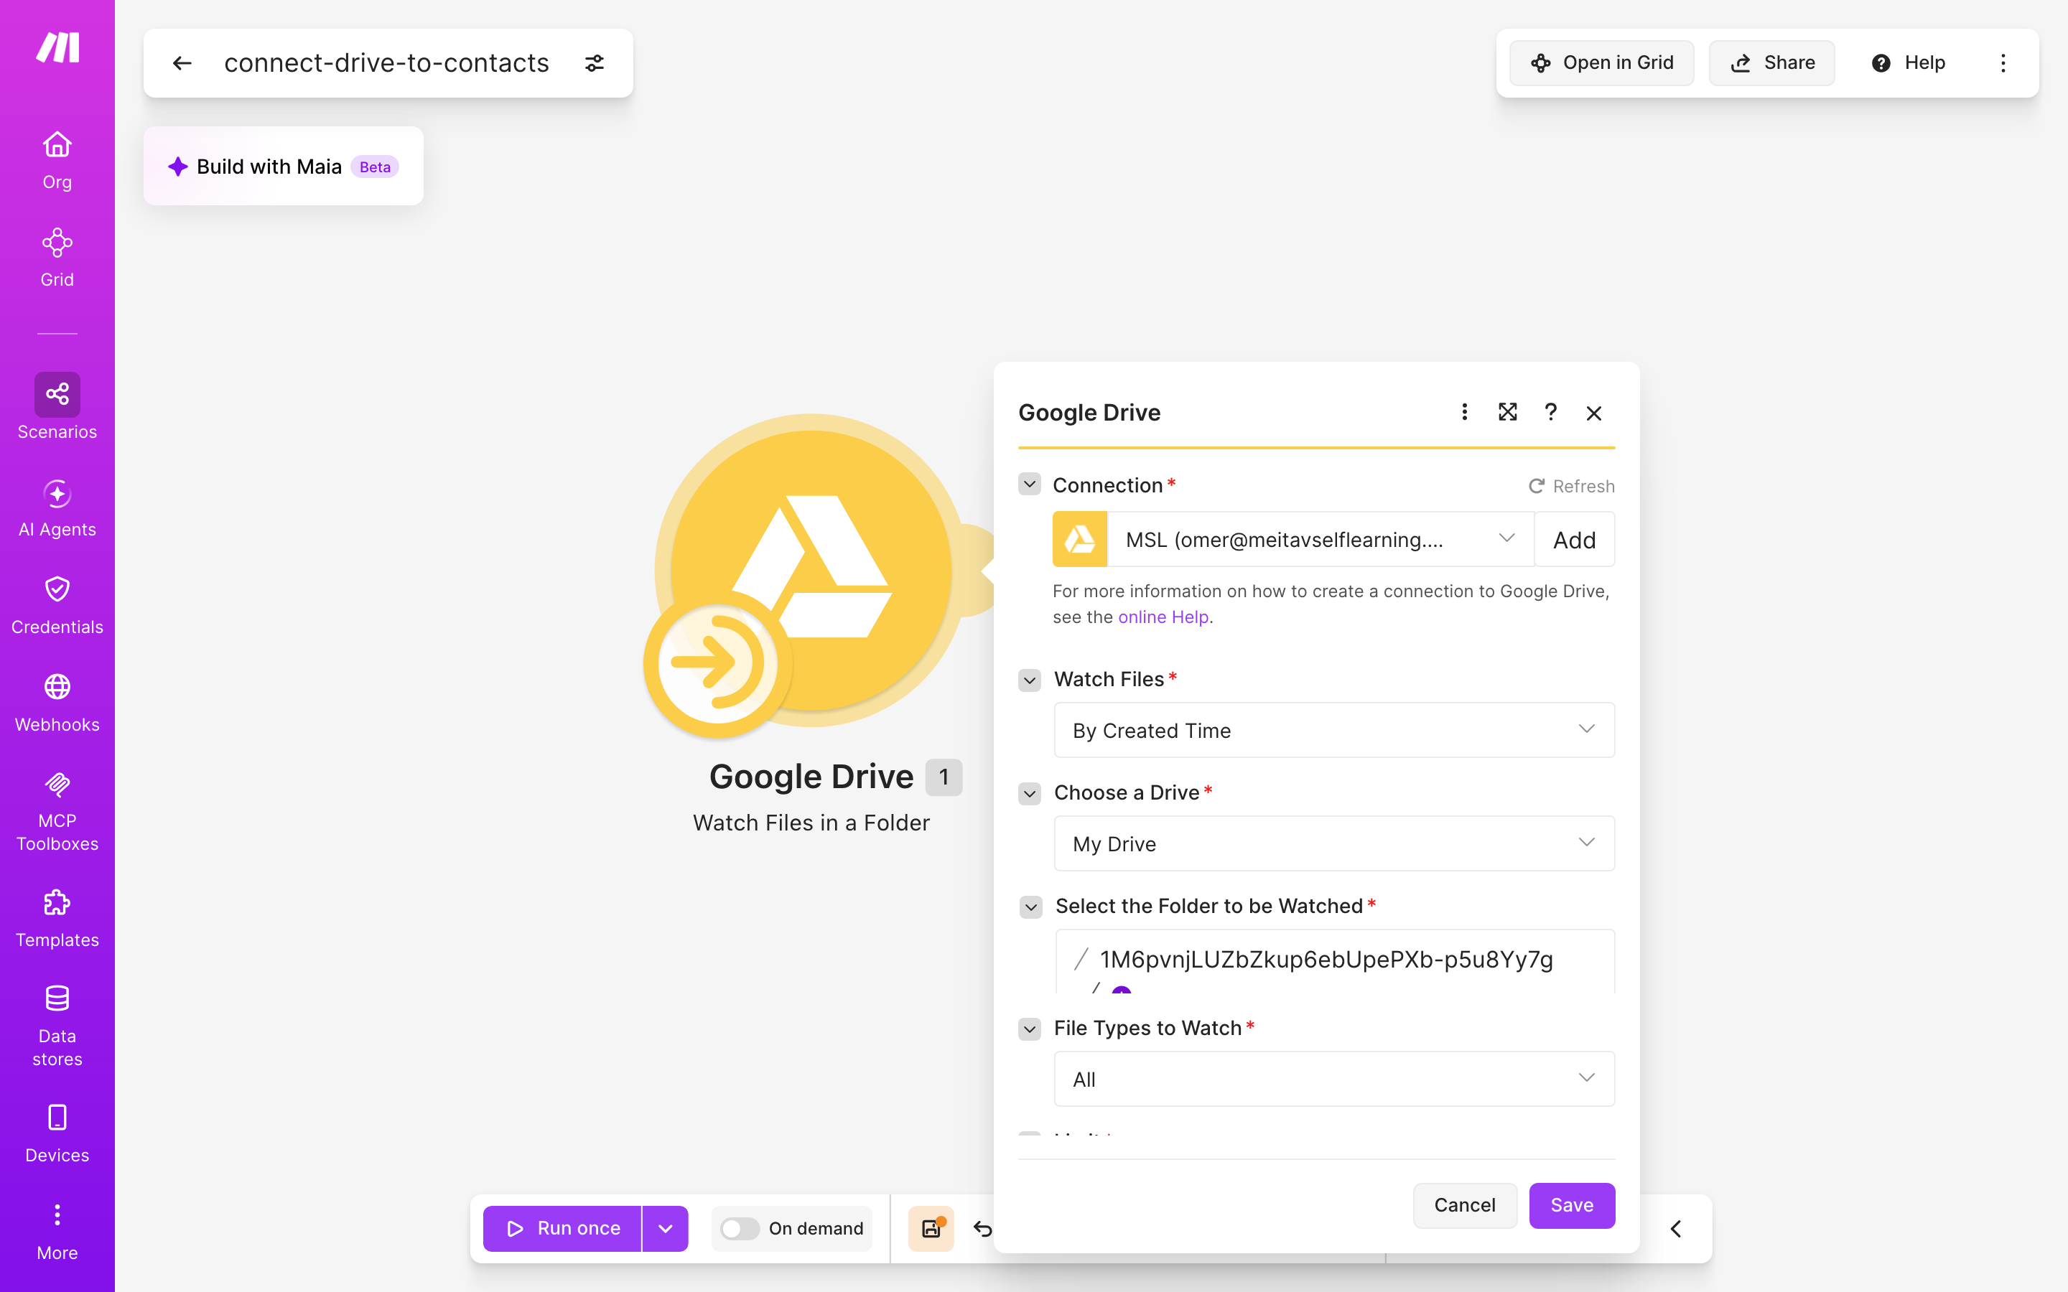Click Open in Grid

pos(1601,63)
